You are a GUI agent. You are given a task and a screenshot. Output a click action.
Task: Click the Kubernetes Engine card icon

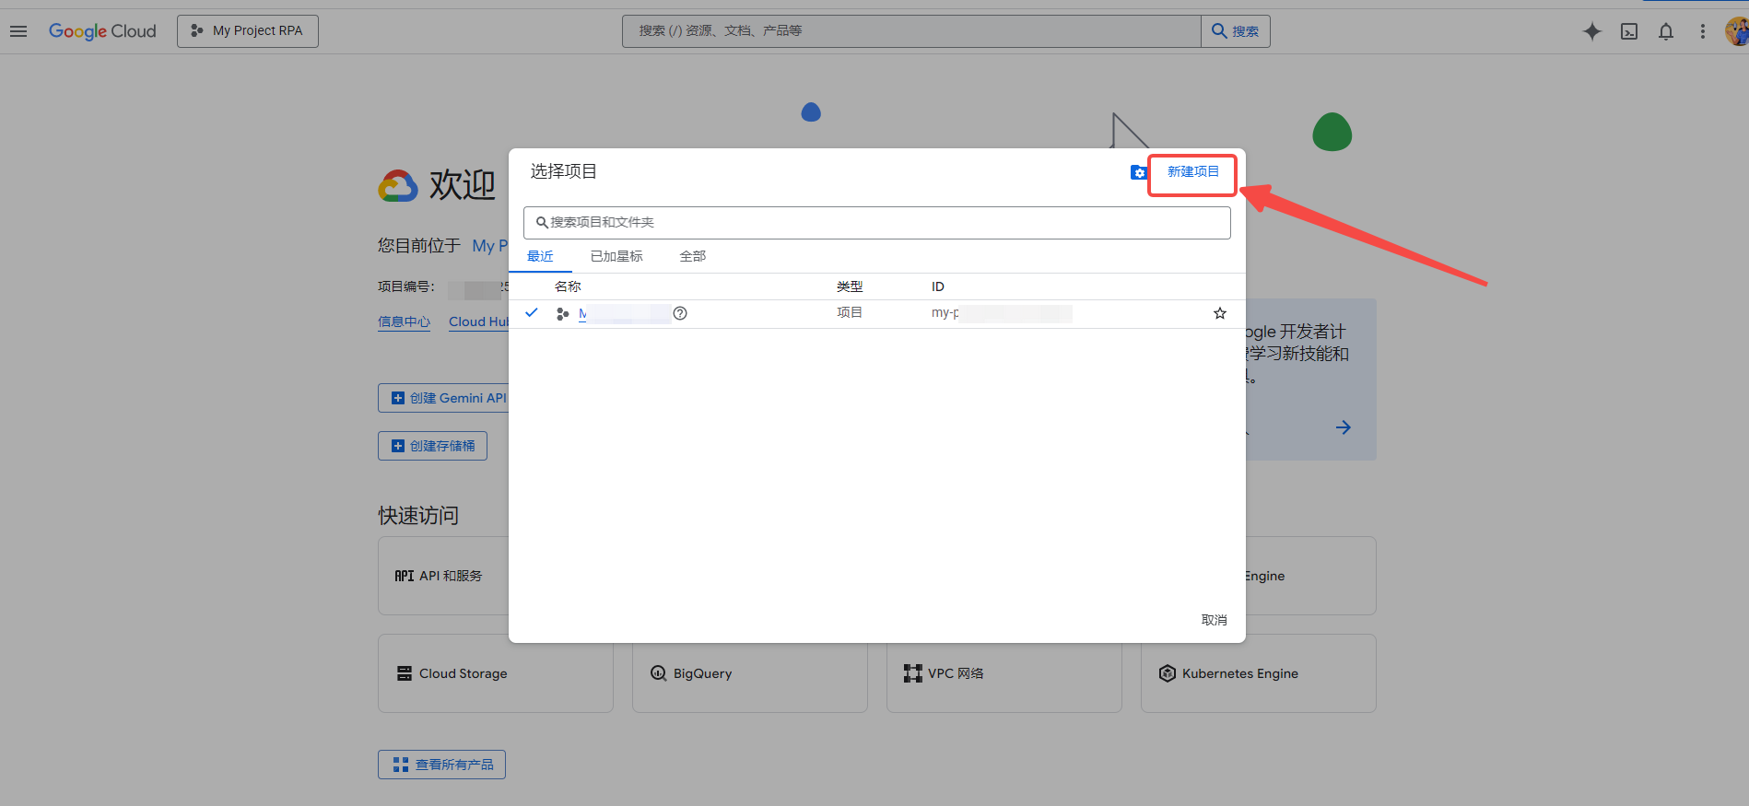[1168, 673]
